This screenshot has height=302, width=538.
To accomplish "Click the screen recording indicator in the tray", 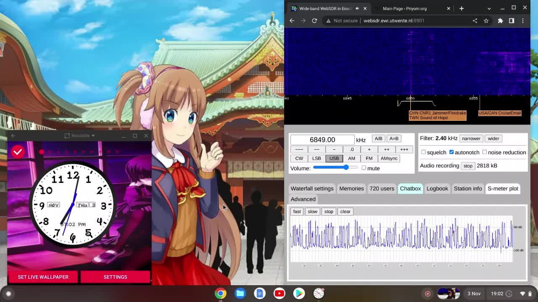I will pyautogui.click(x=427, y=294).
